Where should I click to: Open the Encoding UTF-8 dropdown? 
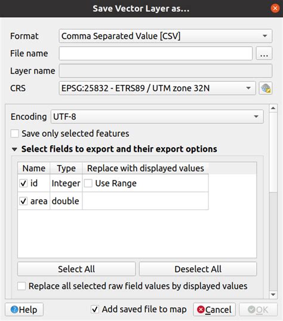[157, 117]
